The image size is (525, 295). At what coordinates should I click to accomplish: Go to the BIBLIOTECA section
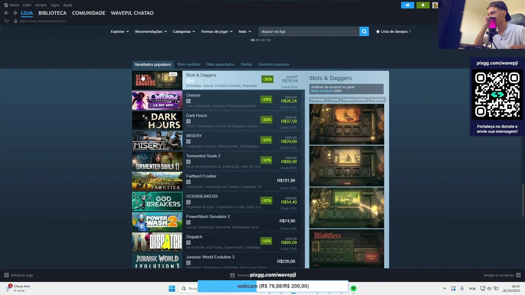[x=52, y=13]
